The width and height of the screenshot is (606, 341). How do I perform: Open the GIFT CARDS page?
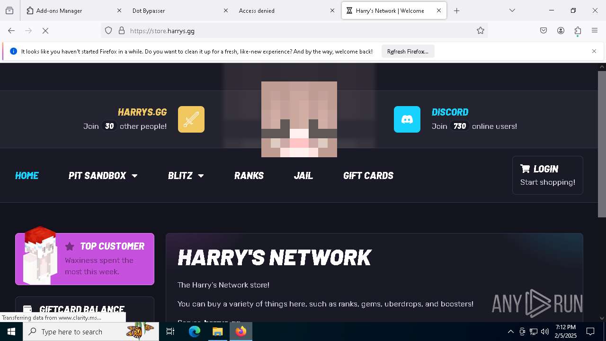point(368,176)
